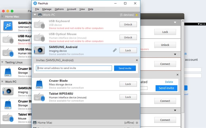206x128 pixels.
Task: Click the large Send invite button in right window
Action: [166, 88]
